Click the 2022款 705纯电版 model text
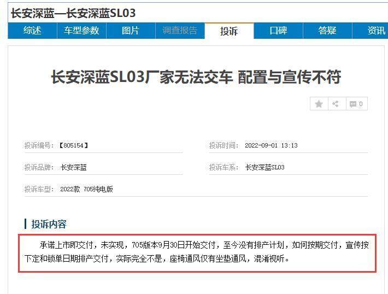The height and width of the screenshot is (294, 388). (86, 189)
